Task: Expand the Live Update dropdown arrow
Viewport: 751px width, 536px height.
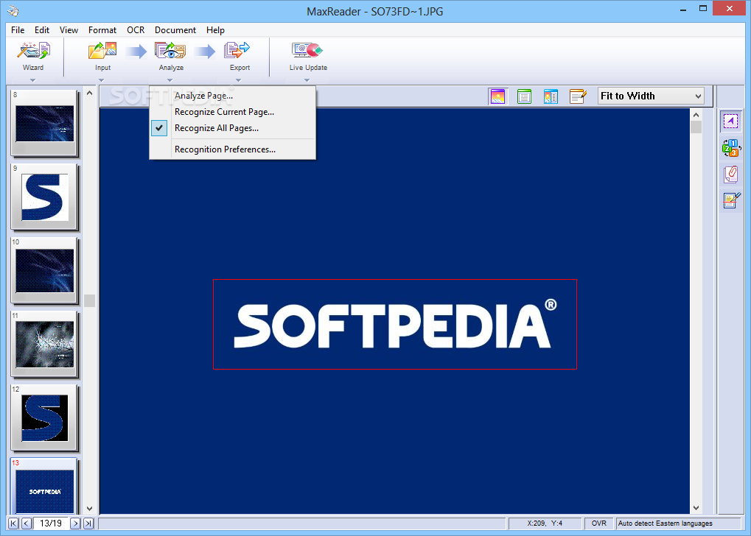Action: 307,80
